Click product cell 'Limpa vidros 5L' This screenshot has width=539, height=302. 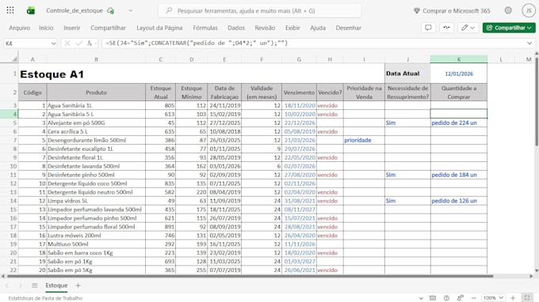click(96, 201)
